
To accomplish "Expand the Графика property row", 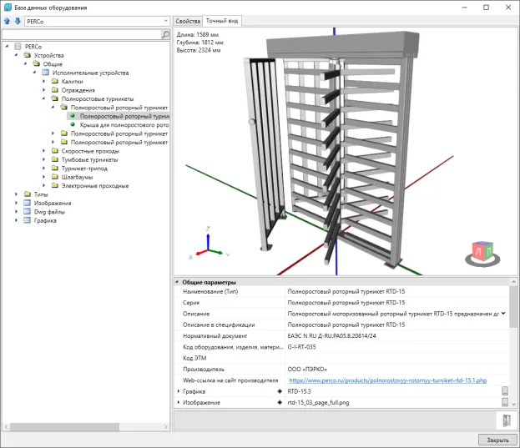I will pos(179,390).
